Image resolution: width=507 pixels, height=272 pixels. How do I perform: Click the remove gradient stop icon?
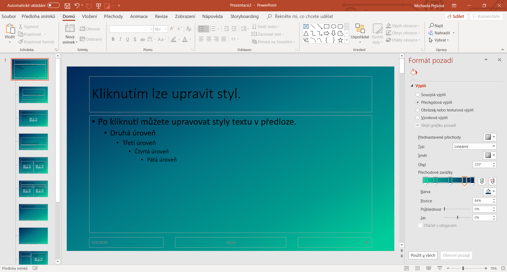[492, 181]
